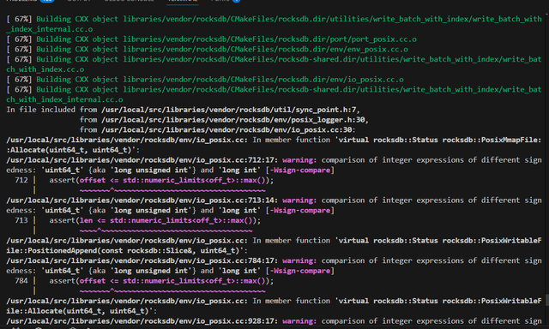Image resolution: width=549 pixels, height=329 pixels.
Task: Click the 'warning:' label on the 784:17 line
Action: pyautogui.click(x=299, y=260)
